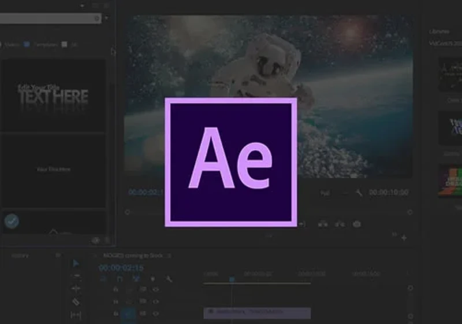Click the timeline timecode 00:00:02:15
The width and height of the screenshot is (462, 324).
[121, 268]
